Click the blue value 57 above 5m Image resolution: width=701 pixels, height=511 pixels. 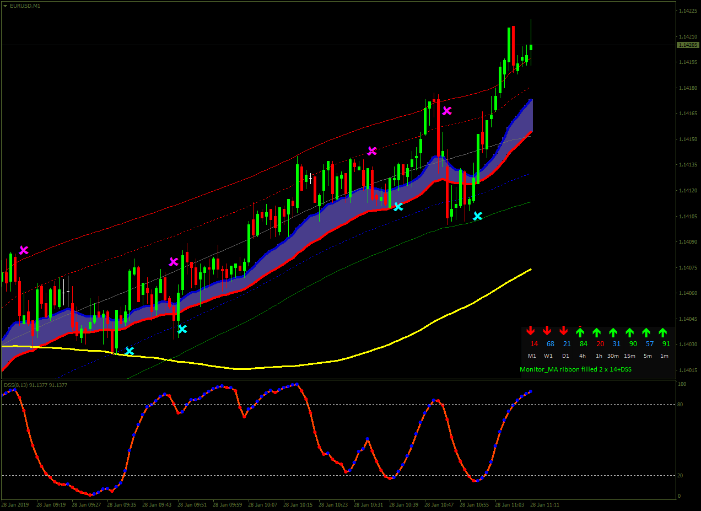coord(650,344)
